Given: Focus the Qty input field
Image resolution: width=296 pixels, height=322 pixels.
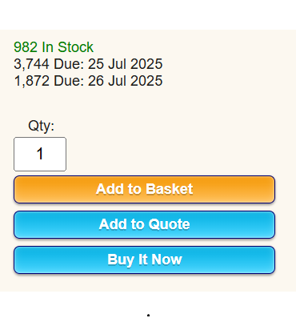Looking at the screenshot, I should [40, 154].
